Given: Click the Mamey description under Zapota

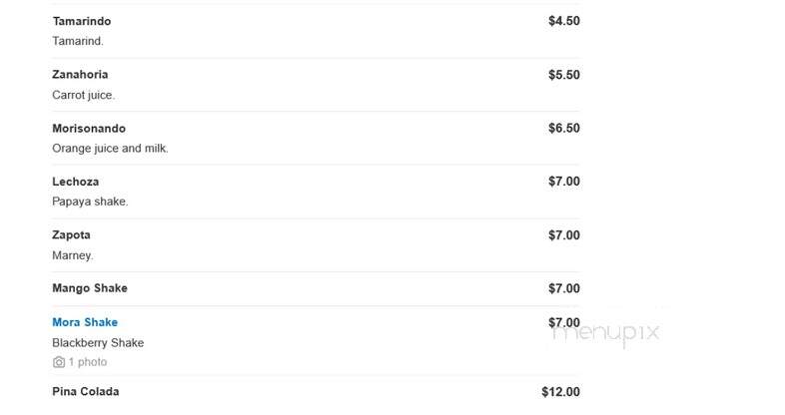Looking at the screenshot, I should (73, 255).
